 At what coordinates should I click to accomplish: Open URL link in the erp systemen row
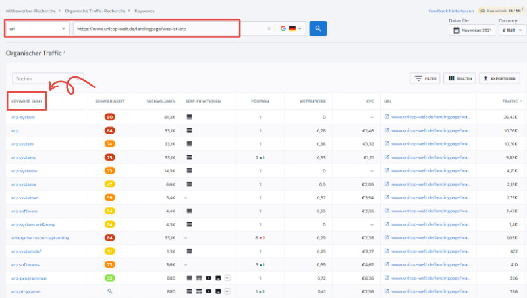431,197
